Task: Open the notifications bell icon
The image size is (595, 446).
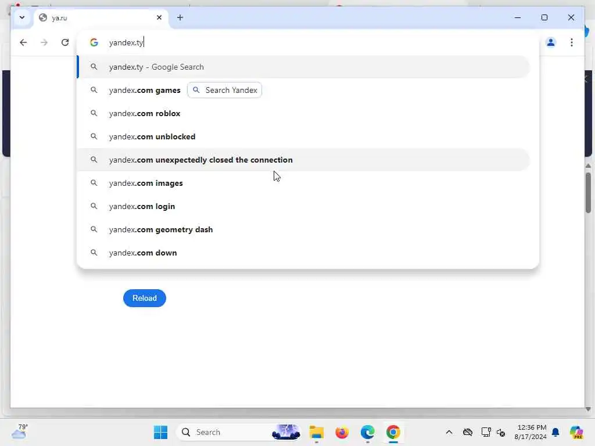Action: [555, 432]
